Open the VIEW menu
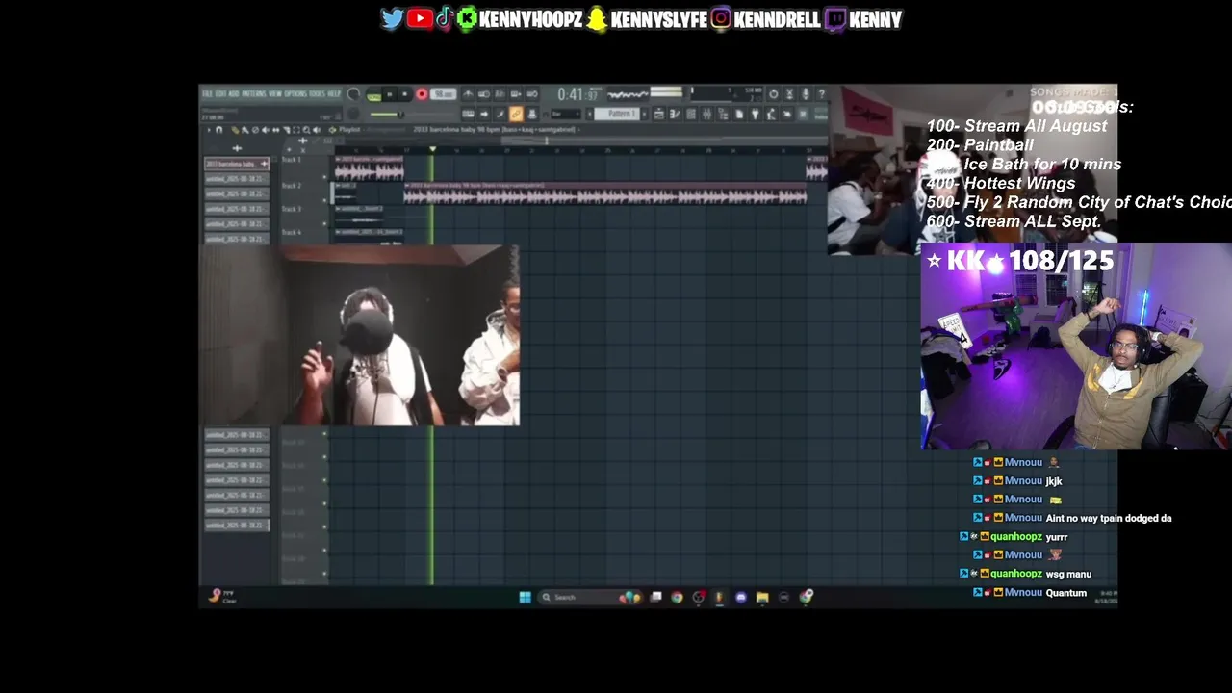 click(275, 93)
